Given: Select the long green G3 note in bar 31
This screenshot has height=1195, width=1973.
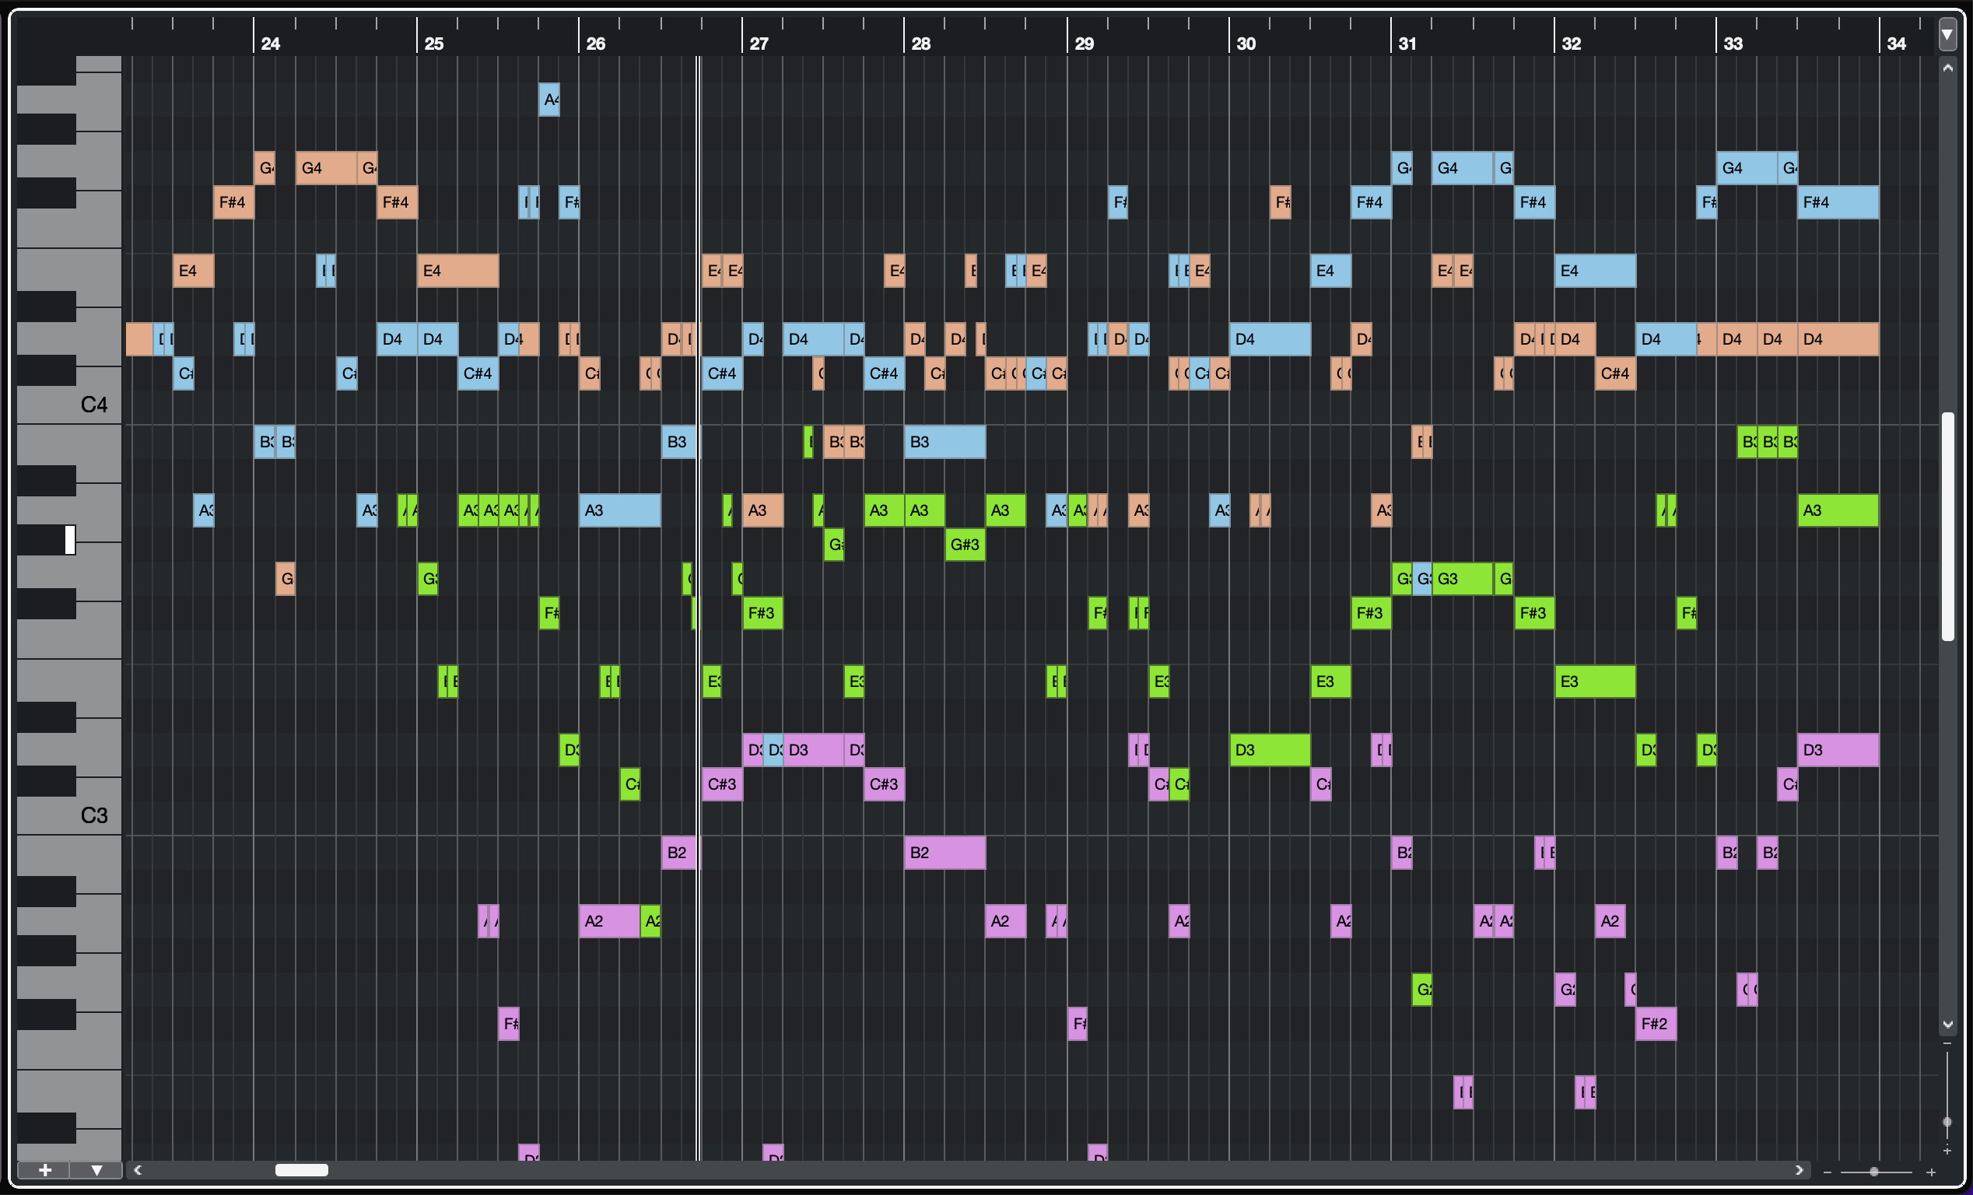Looking at the screenshot, I should pyautogui.click(x=1462, y=579).
